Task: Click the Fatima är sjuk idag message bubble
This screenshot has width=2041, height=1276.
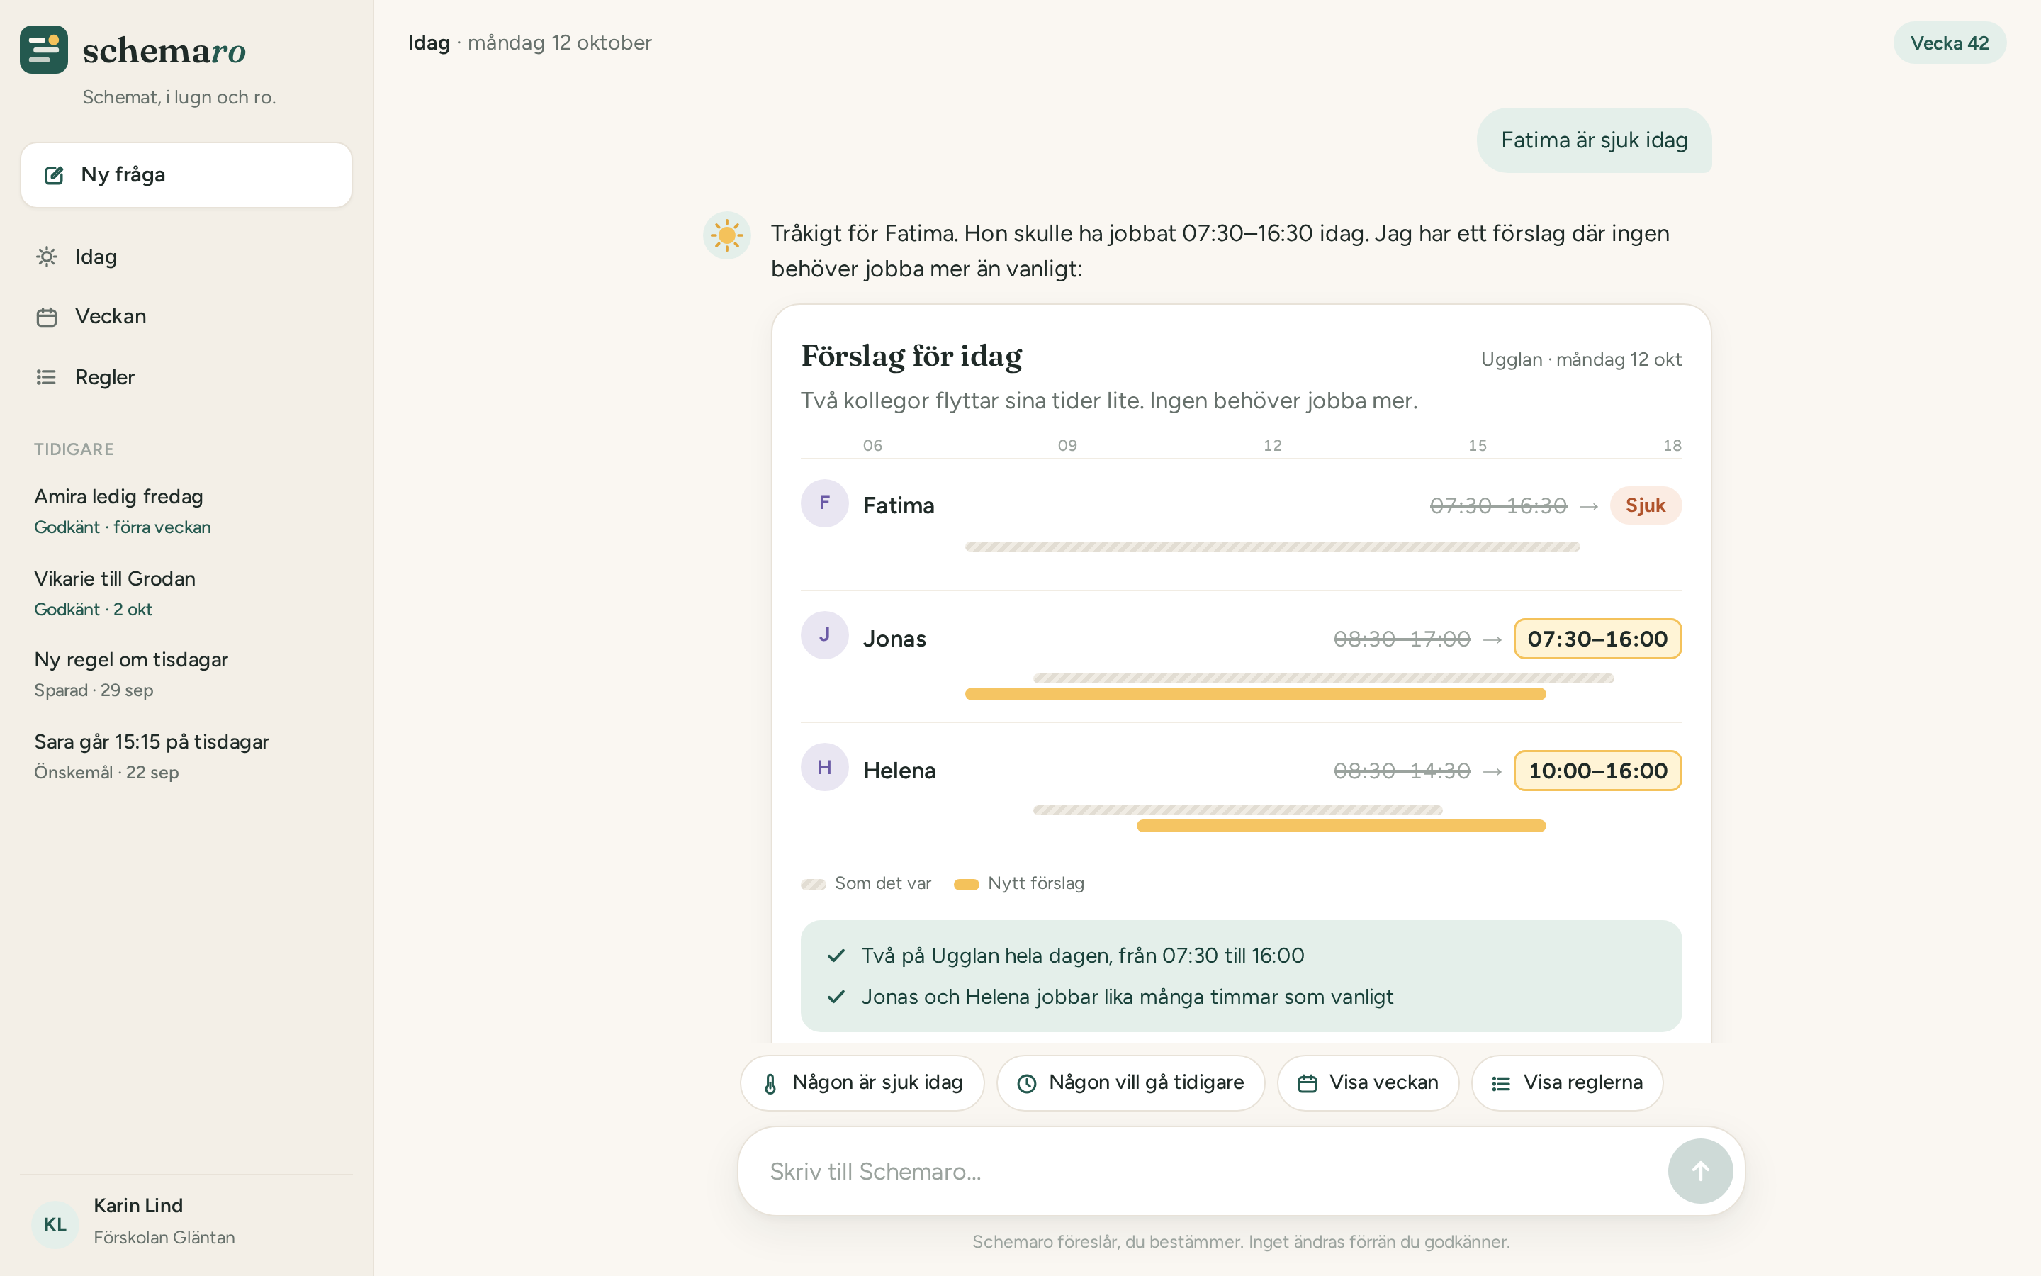Action: point(1594,140)
